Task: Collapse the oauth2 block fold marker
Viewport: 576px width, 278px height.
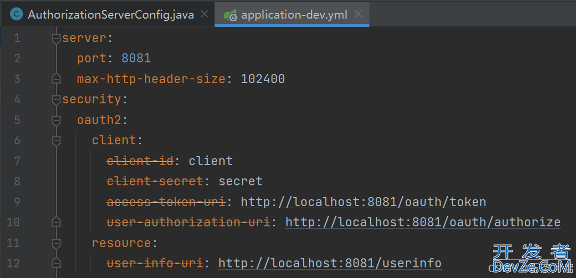Action: point(56,120)
